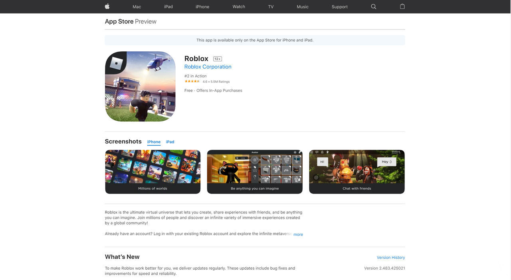Open the Roblox Corporation developer link
The height and width of the screenshot is (280, 511).
208,67
